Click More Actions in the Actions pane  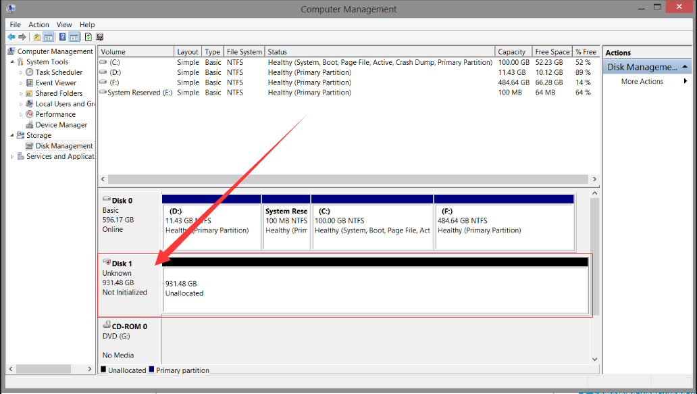642,82
